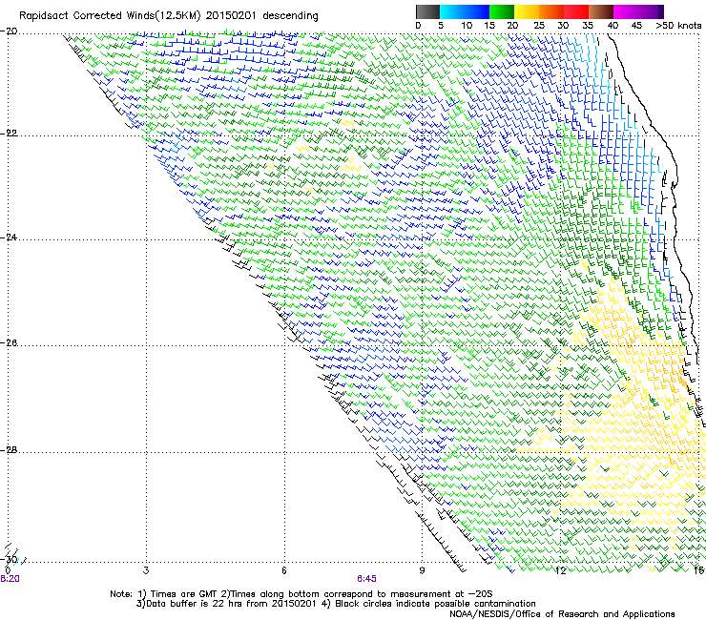706x620 pixels.
Task: Click the gray 0-5 knots color swatch
Action: point(427,11)
